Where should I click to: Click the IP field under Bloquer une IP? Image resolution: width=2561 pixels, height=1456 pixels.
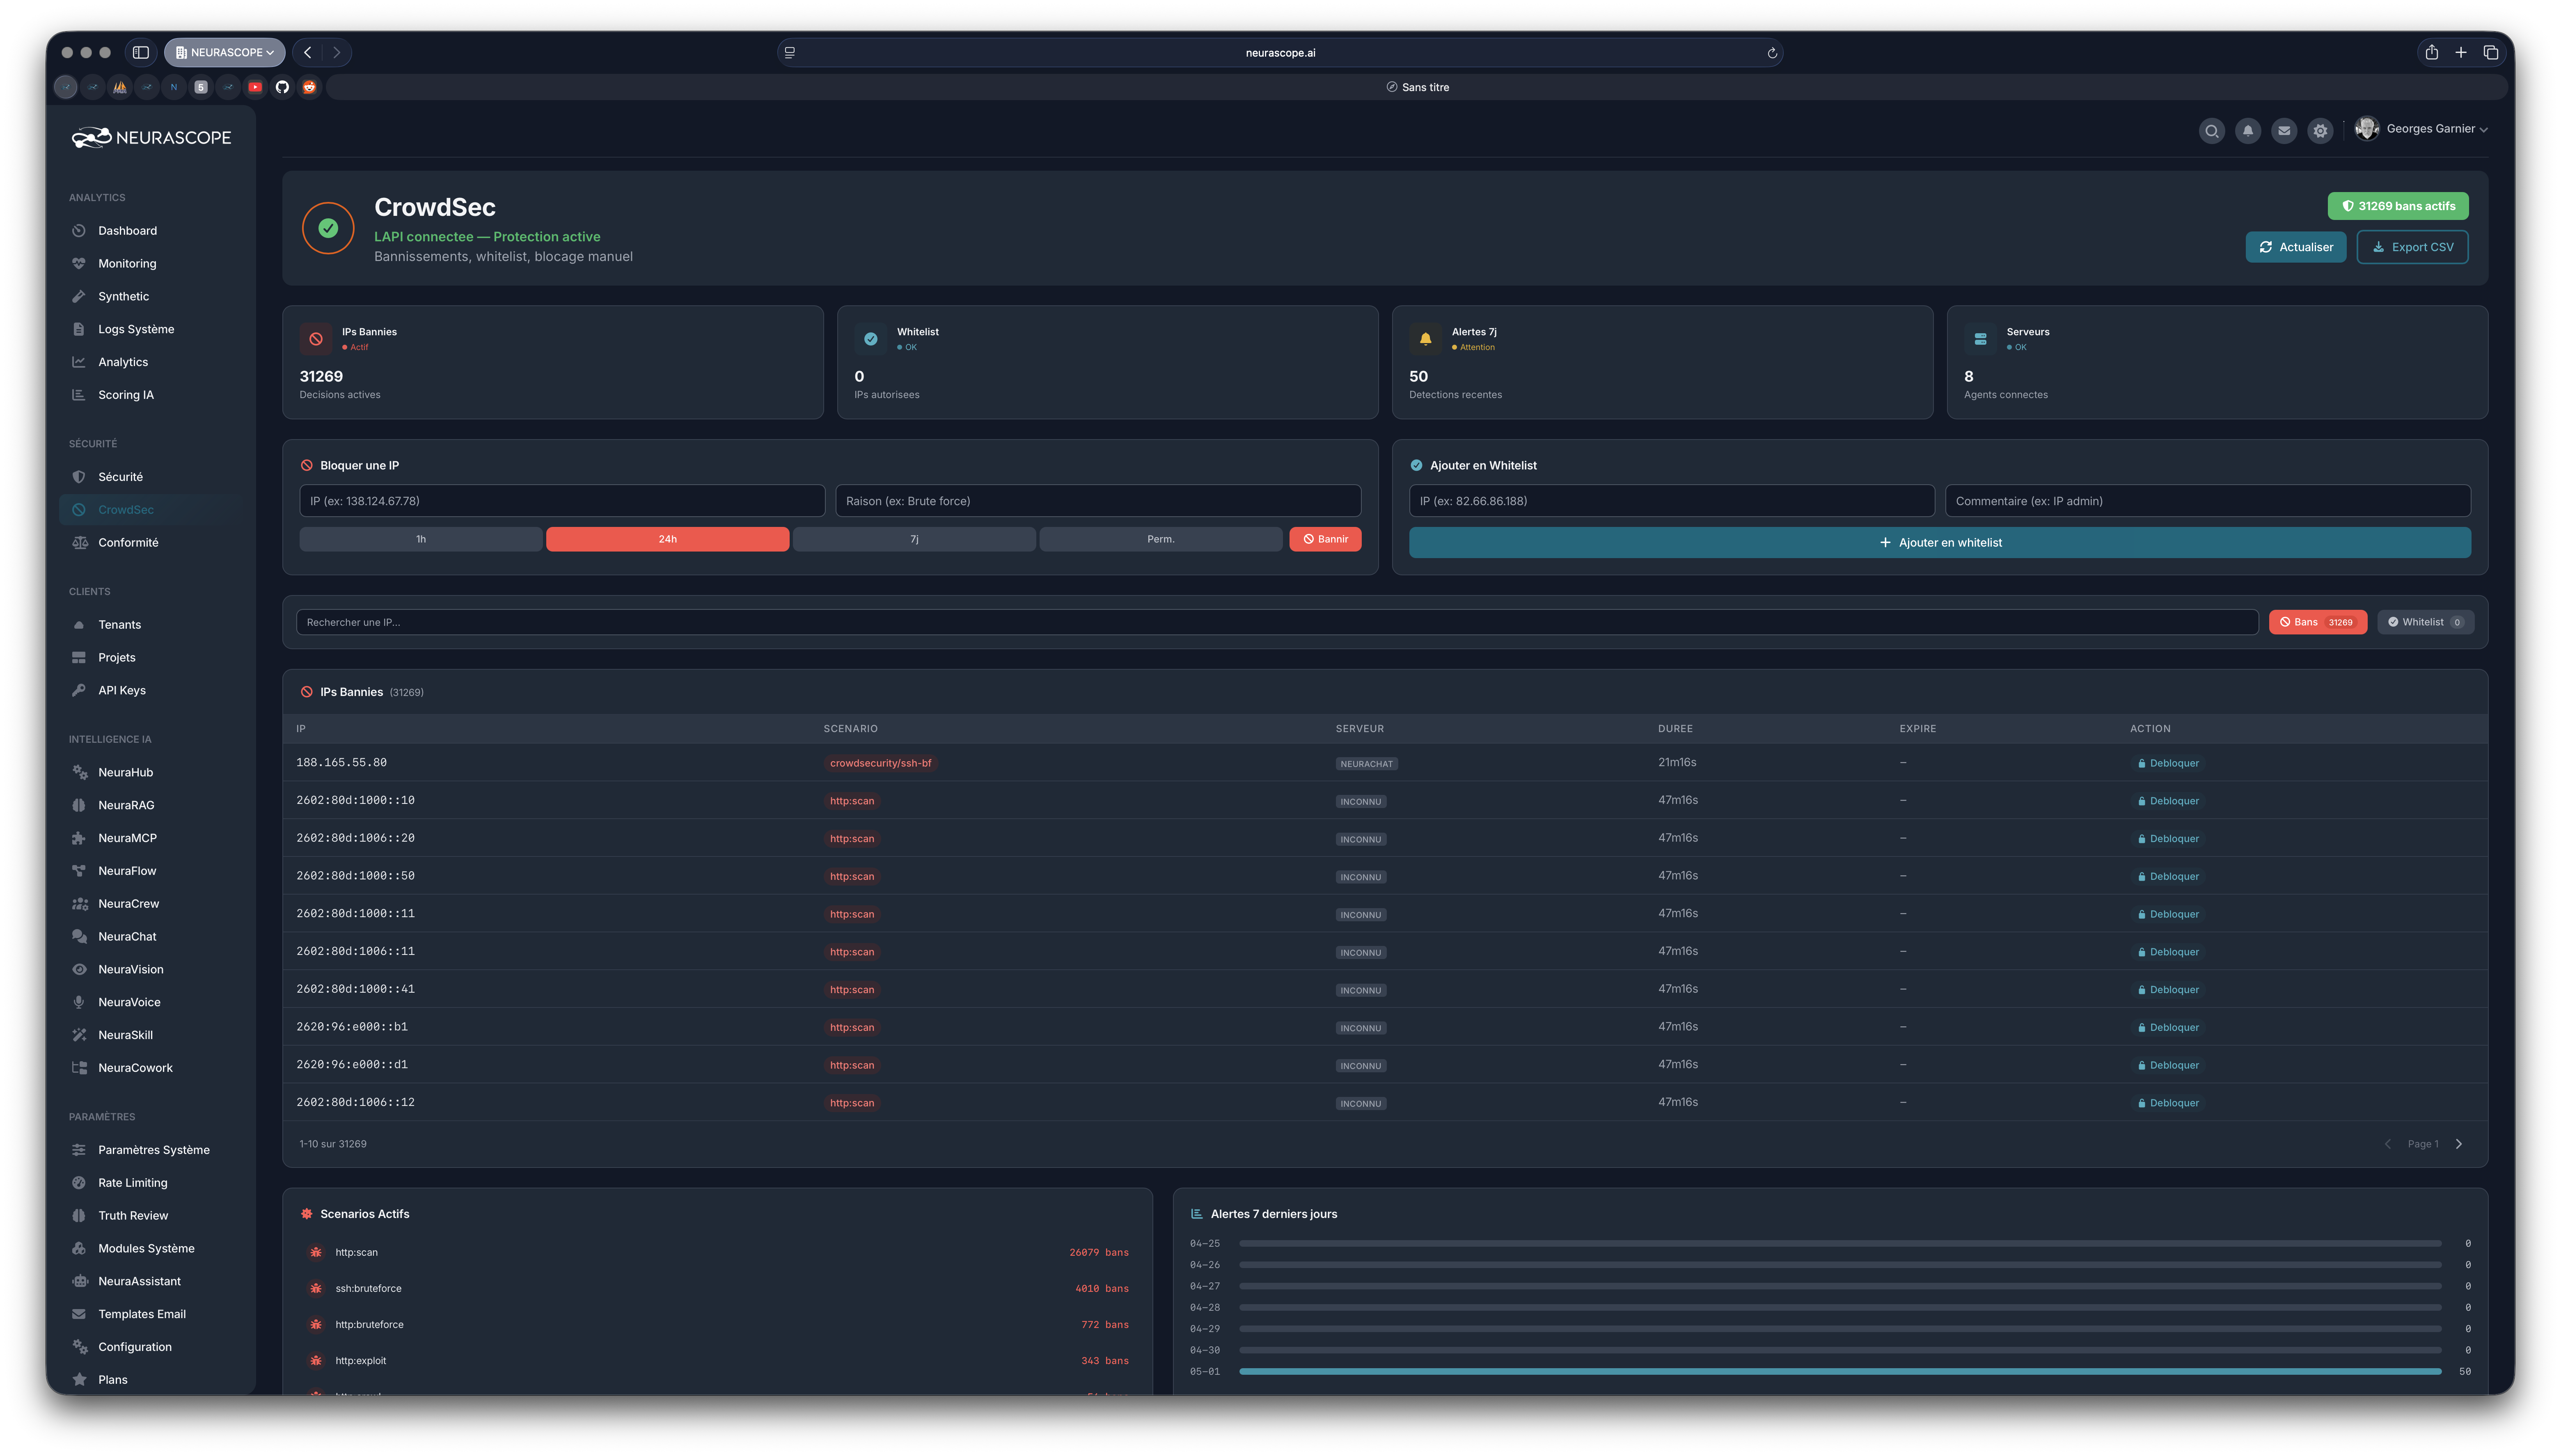pyautogui.click(x=562, y=501)
